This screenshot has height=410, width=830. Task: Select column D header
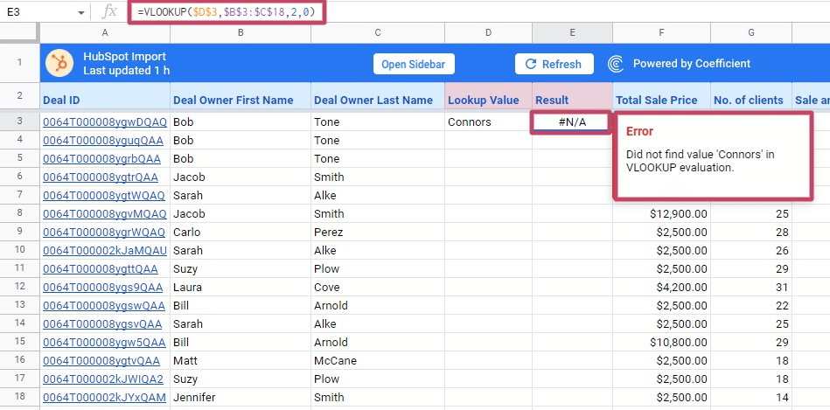(488, 32)
